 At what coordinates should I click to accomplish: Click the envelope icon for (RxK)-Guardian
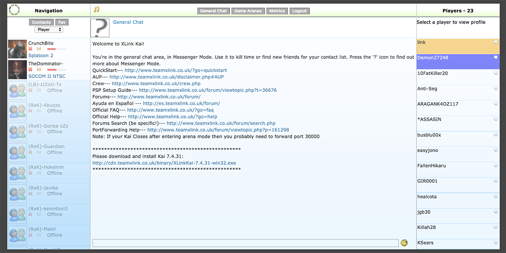pos(39,152)
